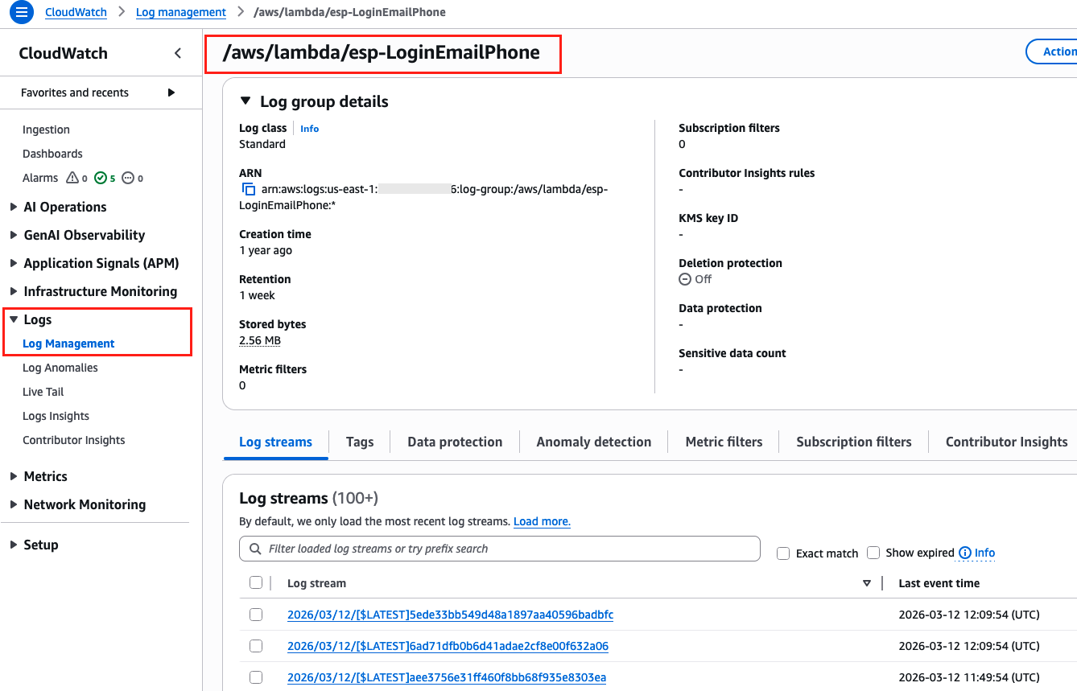Viewport: 1077px width, 691px height.
Task: Expand the AI Operations section
Action: [14, 207]
